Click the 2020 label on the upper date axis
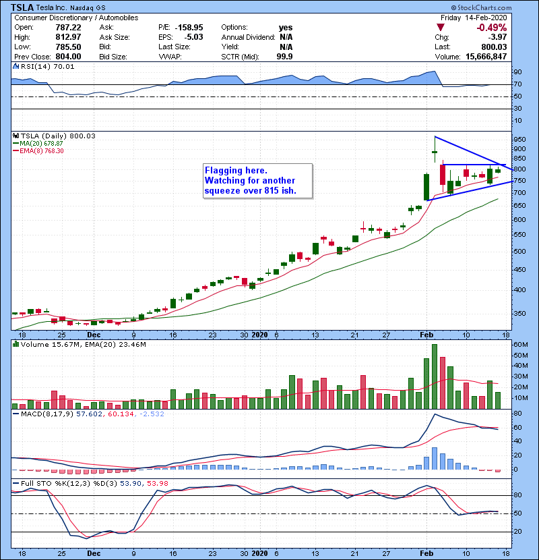The height and width of the screenshot is (560, 539). (x=259, y=335)
